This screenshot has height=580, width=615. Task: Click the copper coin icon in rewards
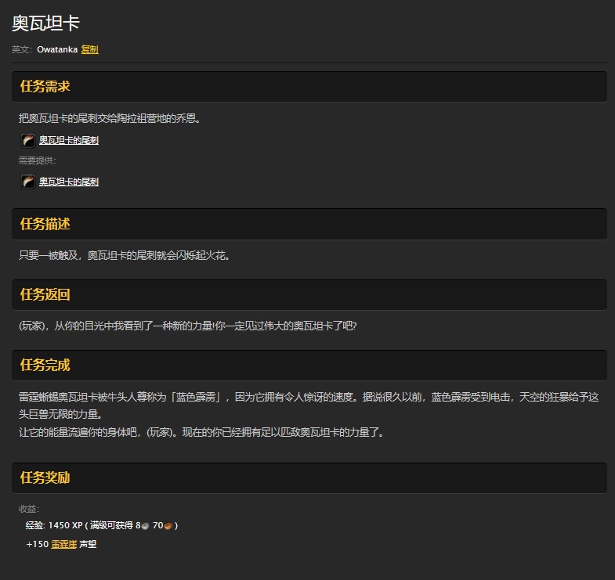click(168, 526)
